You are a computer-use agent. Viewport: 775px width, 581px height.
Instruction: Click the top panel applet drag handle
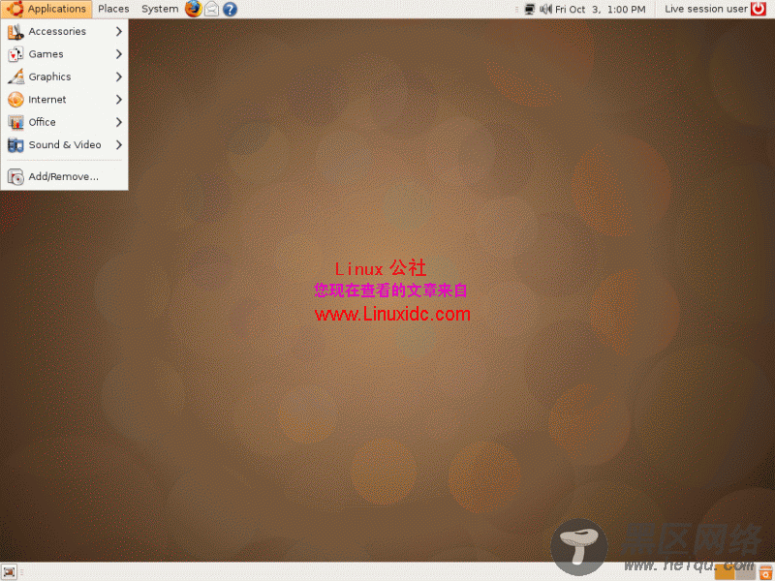[516, 9]
